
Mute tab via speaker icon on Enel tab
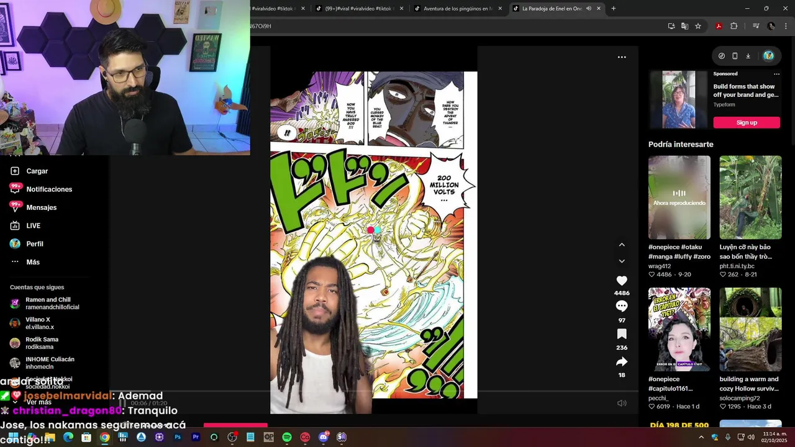coord(588,8)
